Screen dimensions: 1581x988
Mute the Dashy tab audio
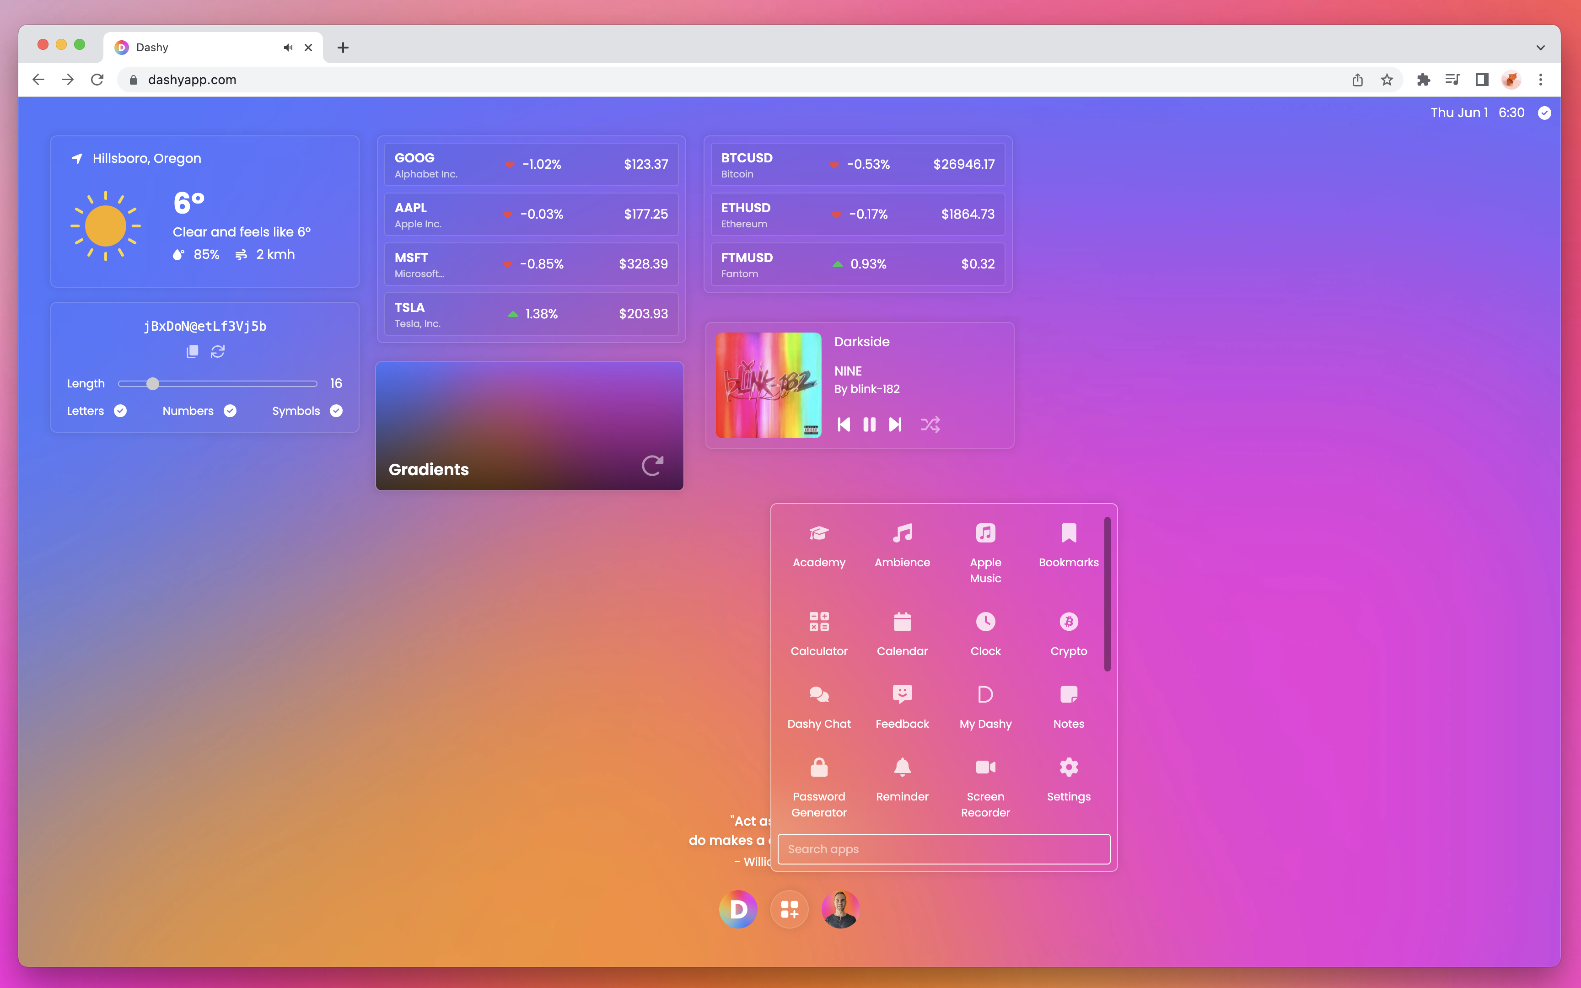(288, 48)
